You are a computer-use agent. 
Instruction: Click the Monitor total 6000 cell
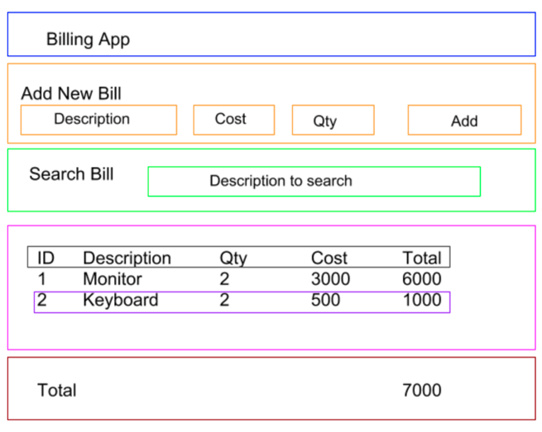coord(422,279)
